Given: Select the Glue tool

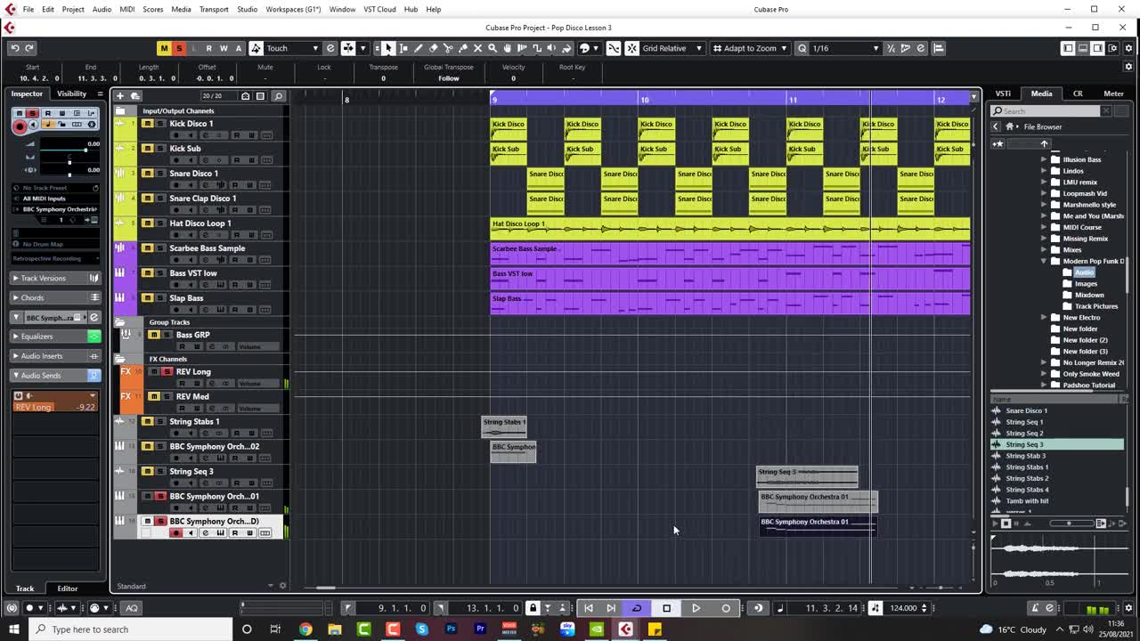Looking at the screenshot, I should coord(462,48).
